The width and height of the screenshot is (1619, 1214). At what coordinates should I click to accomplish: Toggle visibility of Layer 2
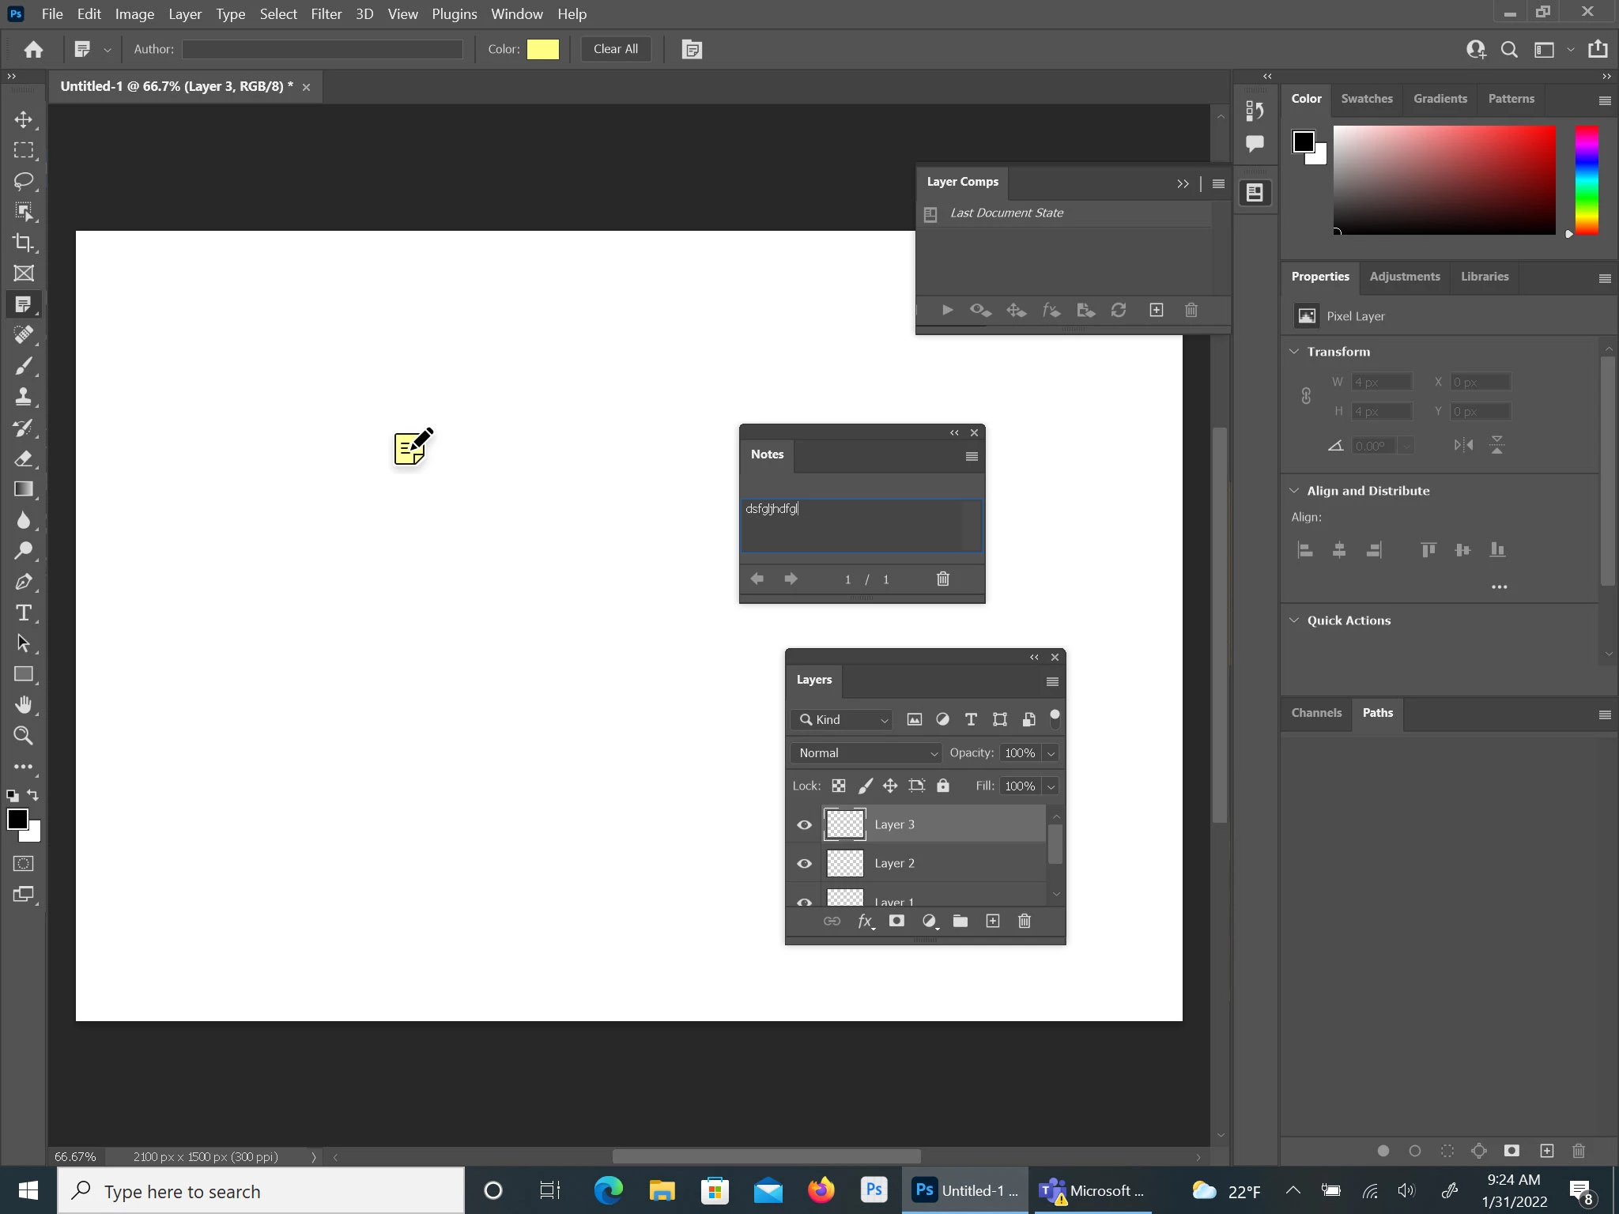(804, 863)
